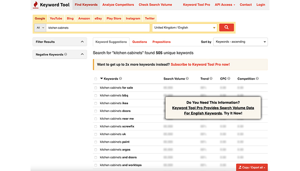Click the 'kitchen cabinets near me' keyword text

[x=117, y=118]
